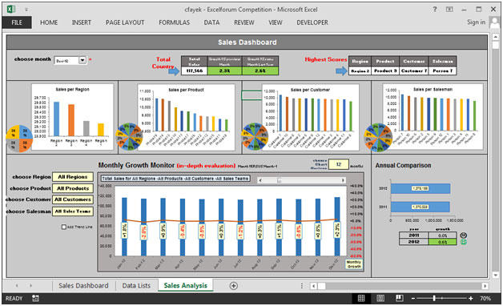The height and width of the screenshot is (306, 503).
Task: Open the Help question mark icon
Action: tap(435, 10)
